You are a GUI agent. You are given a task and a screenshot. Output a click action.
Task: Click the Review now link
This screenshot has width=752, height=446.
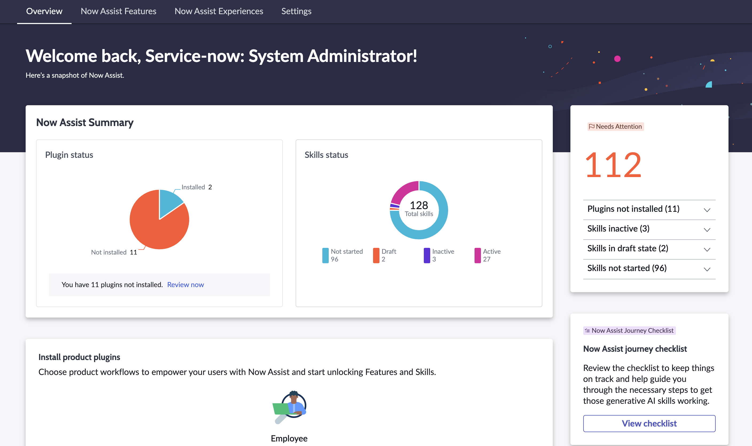(x=185, y=284)
